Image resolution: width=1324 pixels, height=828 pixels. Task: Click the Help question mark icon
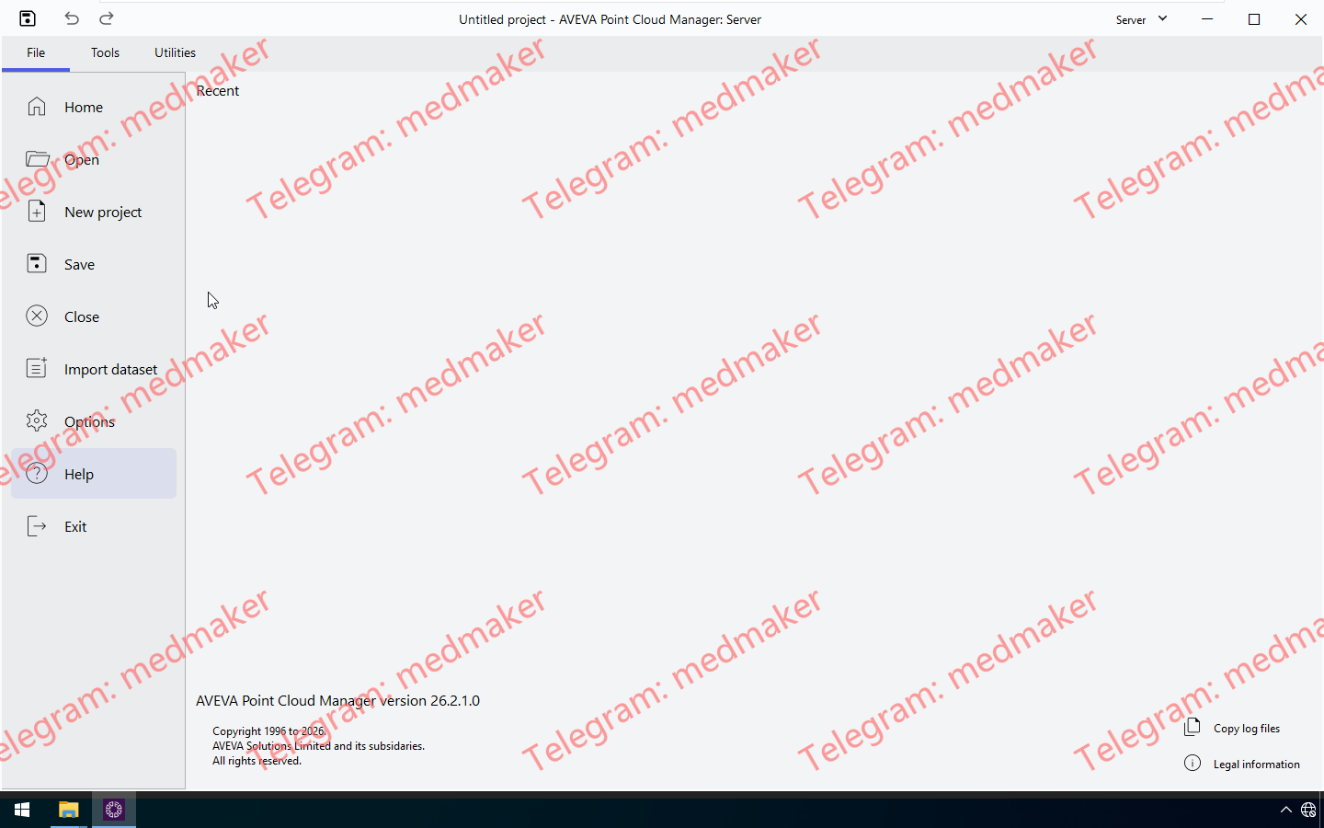[x=37, y=474]
